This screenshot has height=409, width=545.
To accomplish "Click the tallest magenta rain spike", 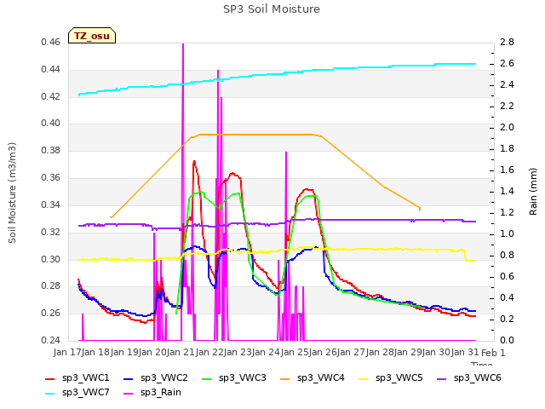I will coord(183,104).
